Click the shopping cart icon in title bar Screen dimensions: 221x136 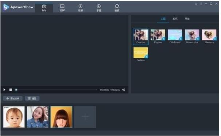[x=196, y=4]
